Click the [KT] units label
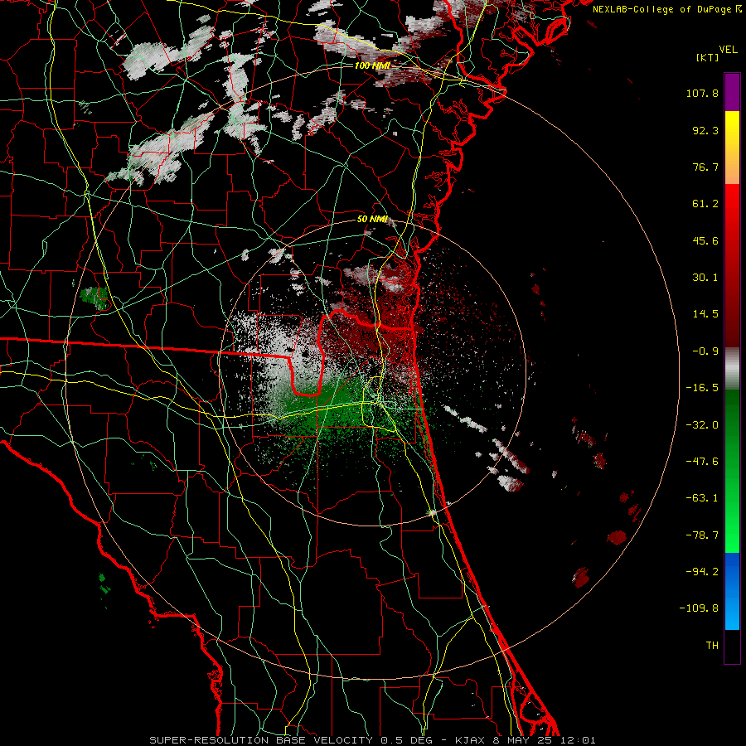Image resolution: width=746 pixels, height=746 pixels. (x=708, y=57)
